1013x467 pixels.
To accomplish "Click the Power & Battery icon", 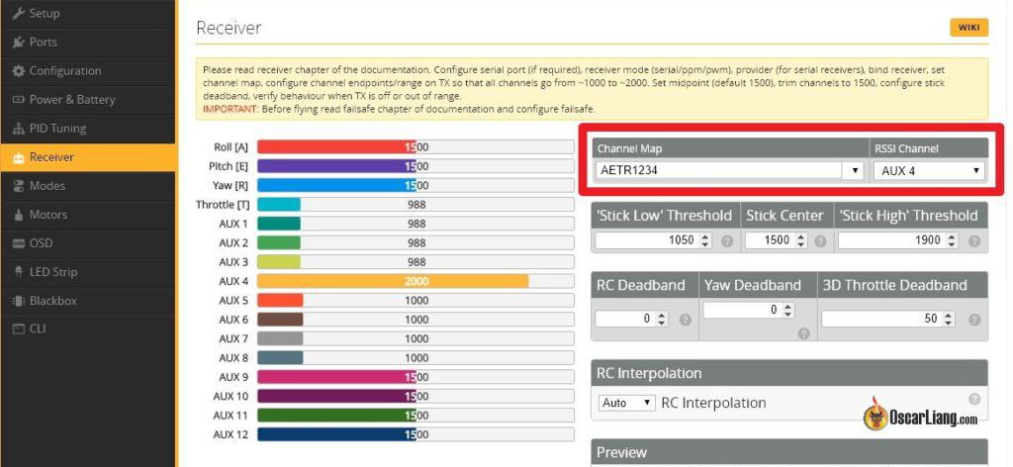I will [x=19, y=100].
